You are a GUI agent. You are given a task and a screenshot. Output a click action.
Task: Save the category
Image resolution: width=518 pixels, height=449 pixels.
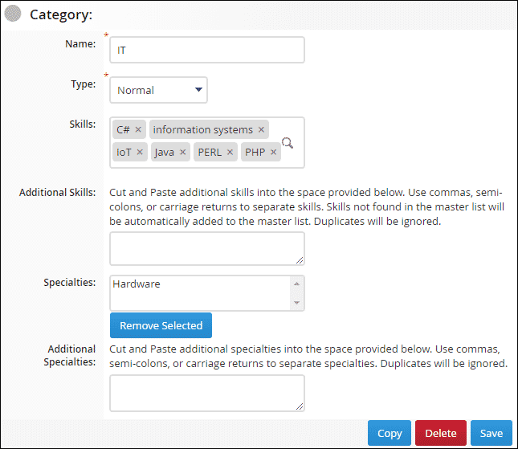click(491, 433)
